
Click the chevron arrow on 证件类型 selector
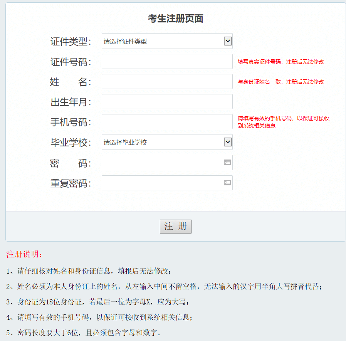(228, 41)
